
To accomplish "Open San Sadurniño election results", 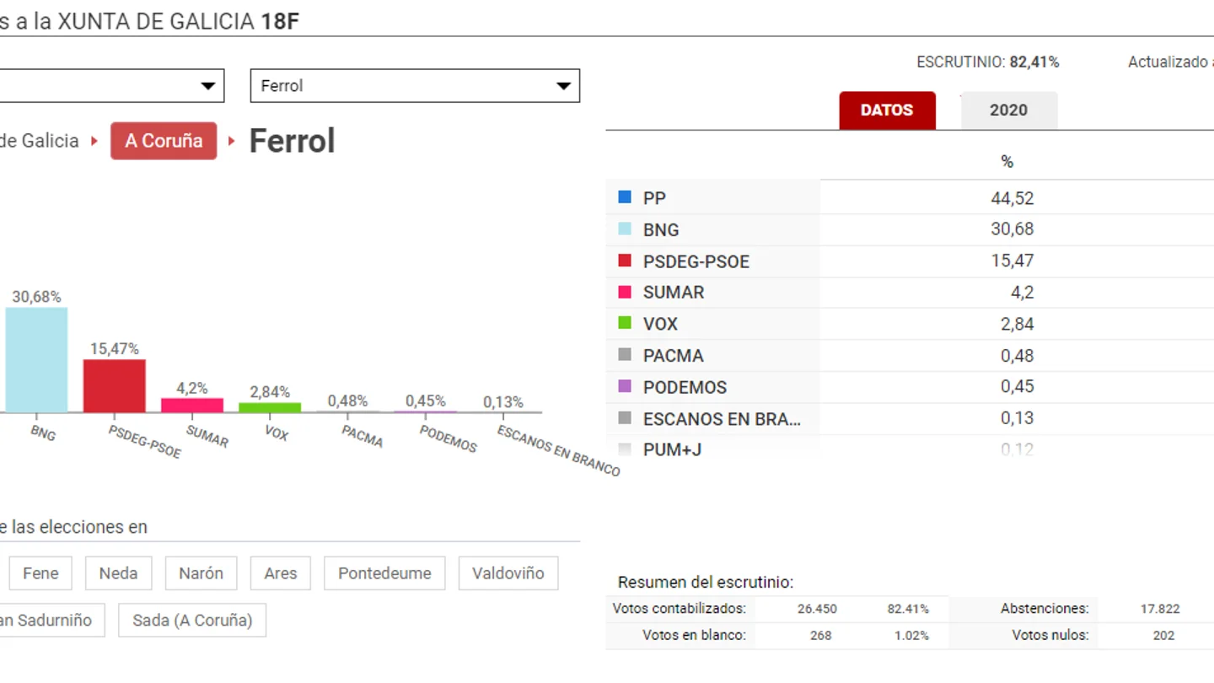I will click(52, 620).
